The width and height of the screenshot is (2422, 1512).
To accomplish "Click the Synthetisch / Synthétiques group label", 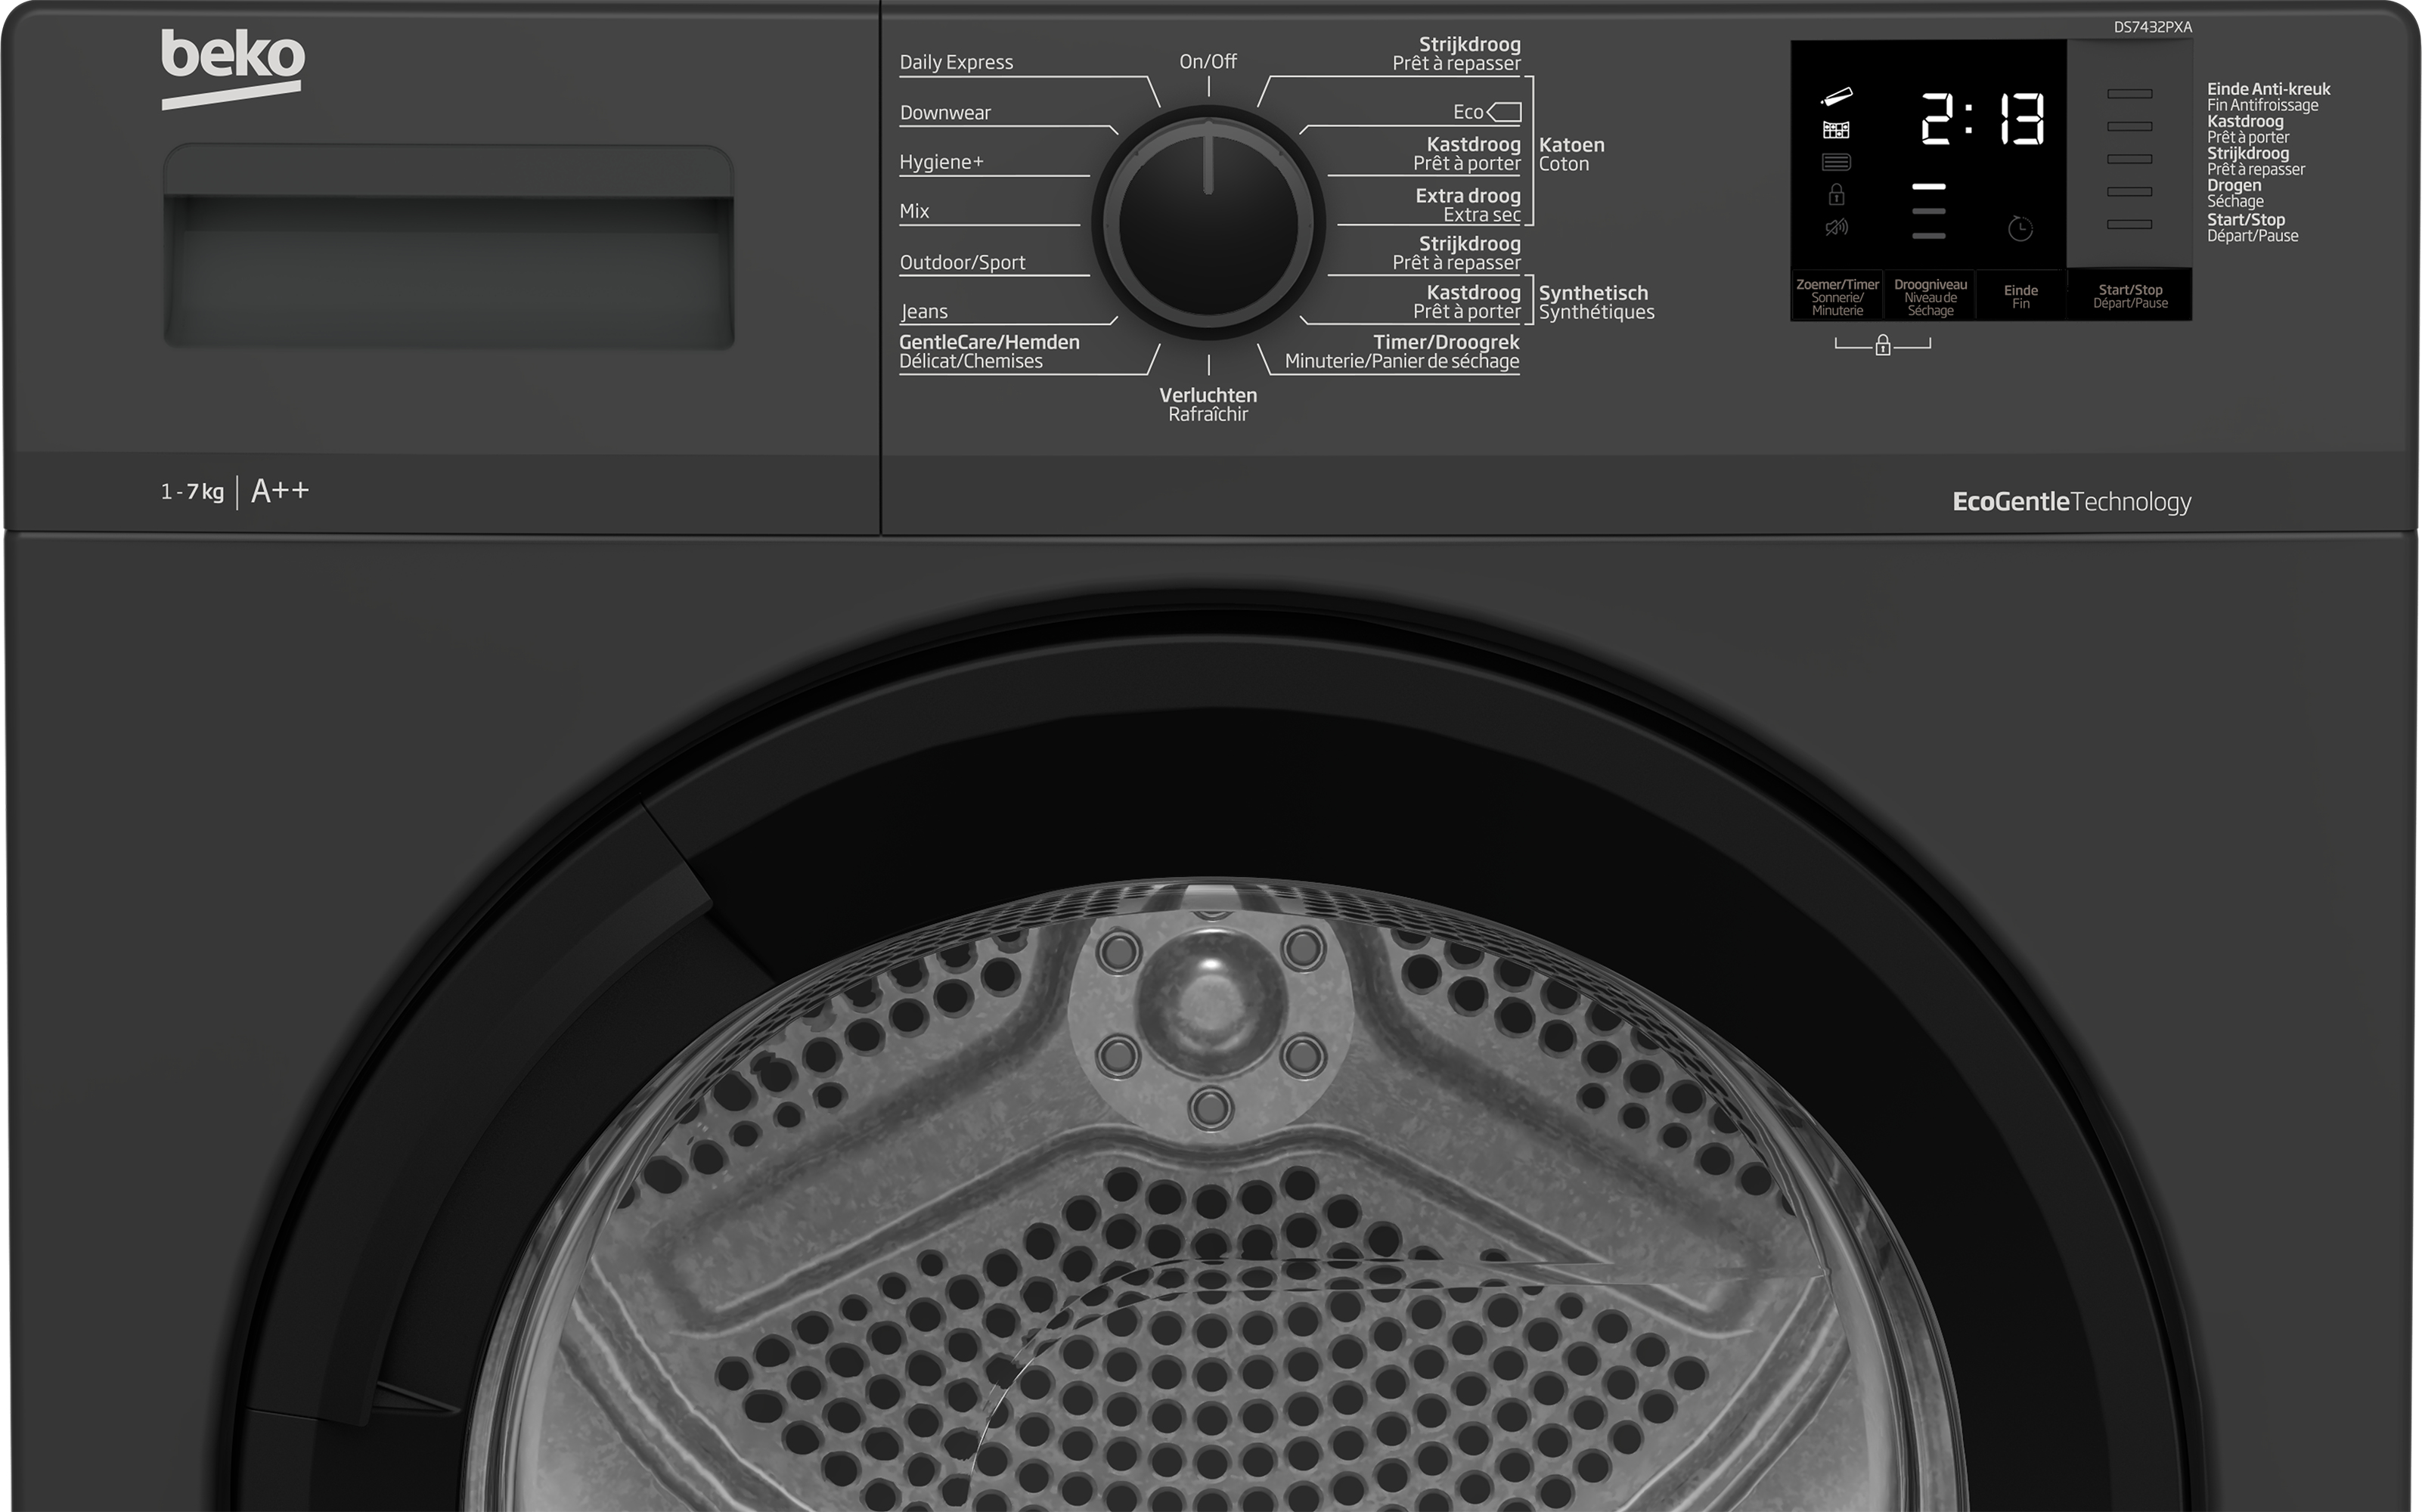I will click(1596, 302).
